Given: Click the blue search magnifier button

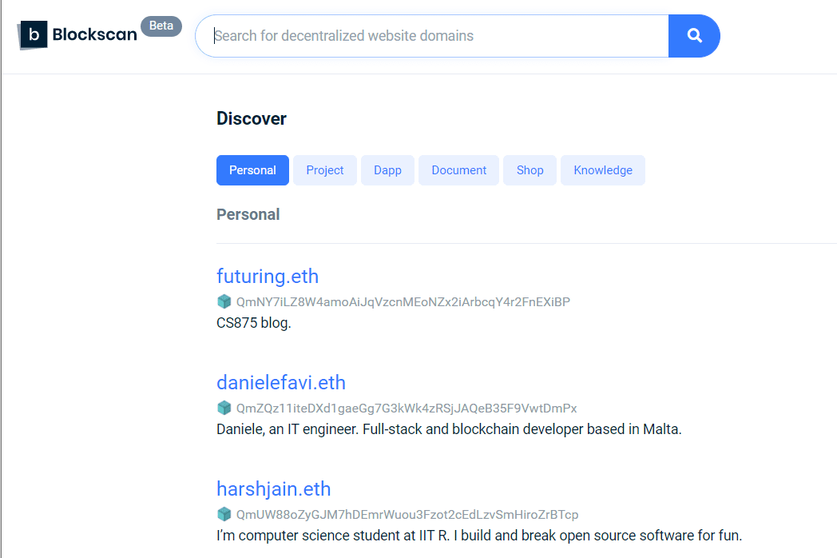Looking at the screenshot, I should point(694,36).
